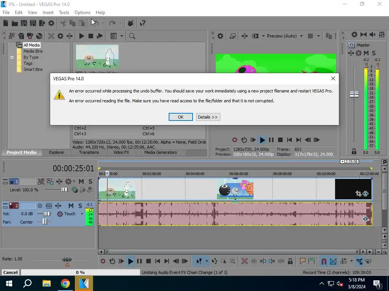Viewport: 389px width, 291px height.
Task: Click the Split Screen View icon in preview
Action: point(255,36)
